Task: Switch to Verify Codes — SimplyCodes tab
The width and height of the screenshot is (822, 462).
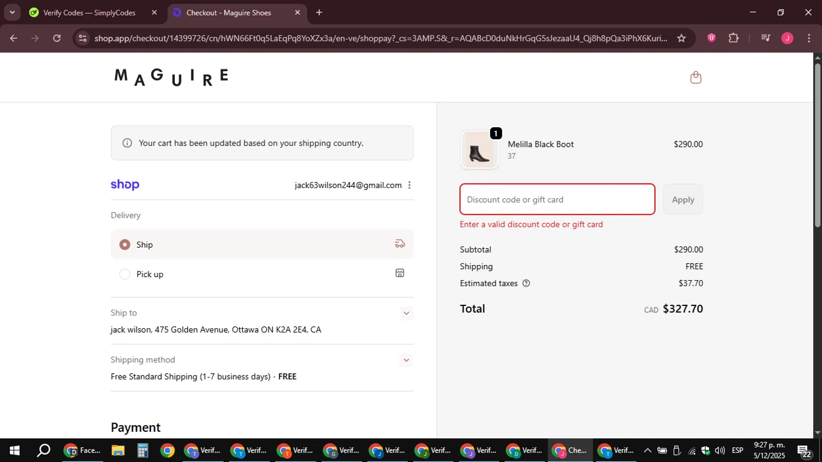Action: click(x=89, y=13)
